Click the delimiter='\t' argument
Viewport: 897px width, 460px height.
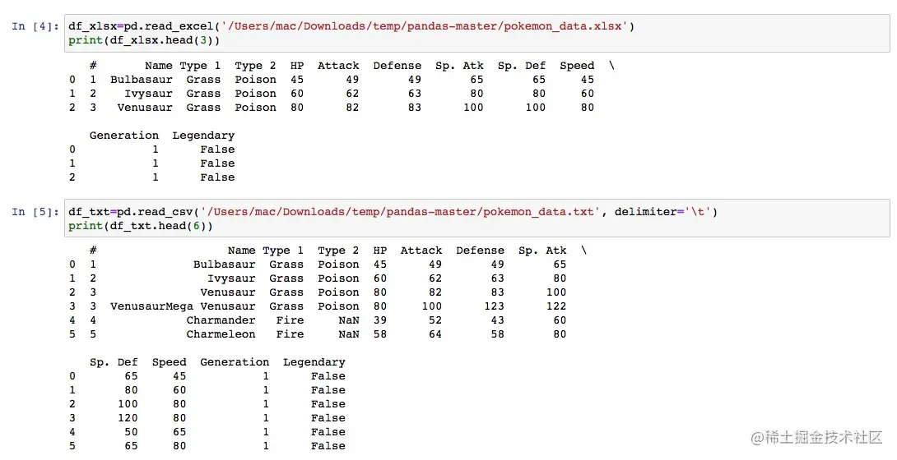670,212
